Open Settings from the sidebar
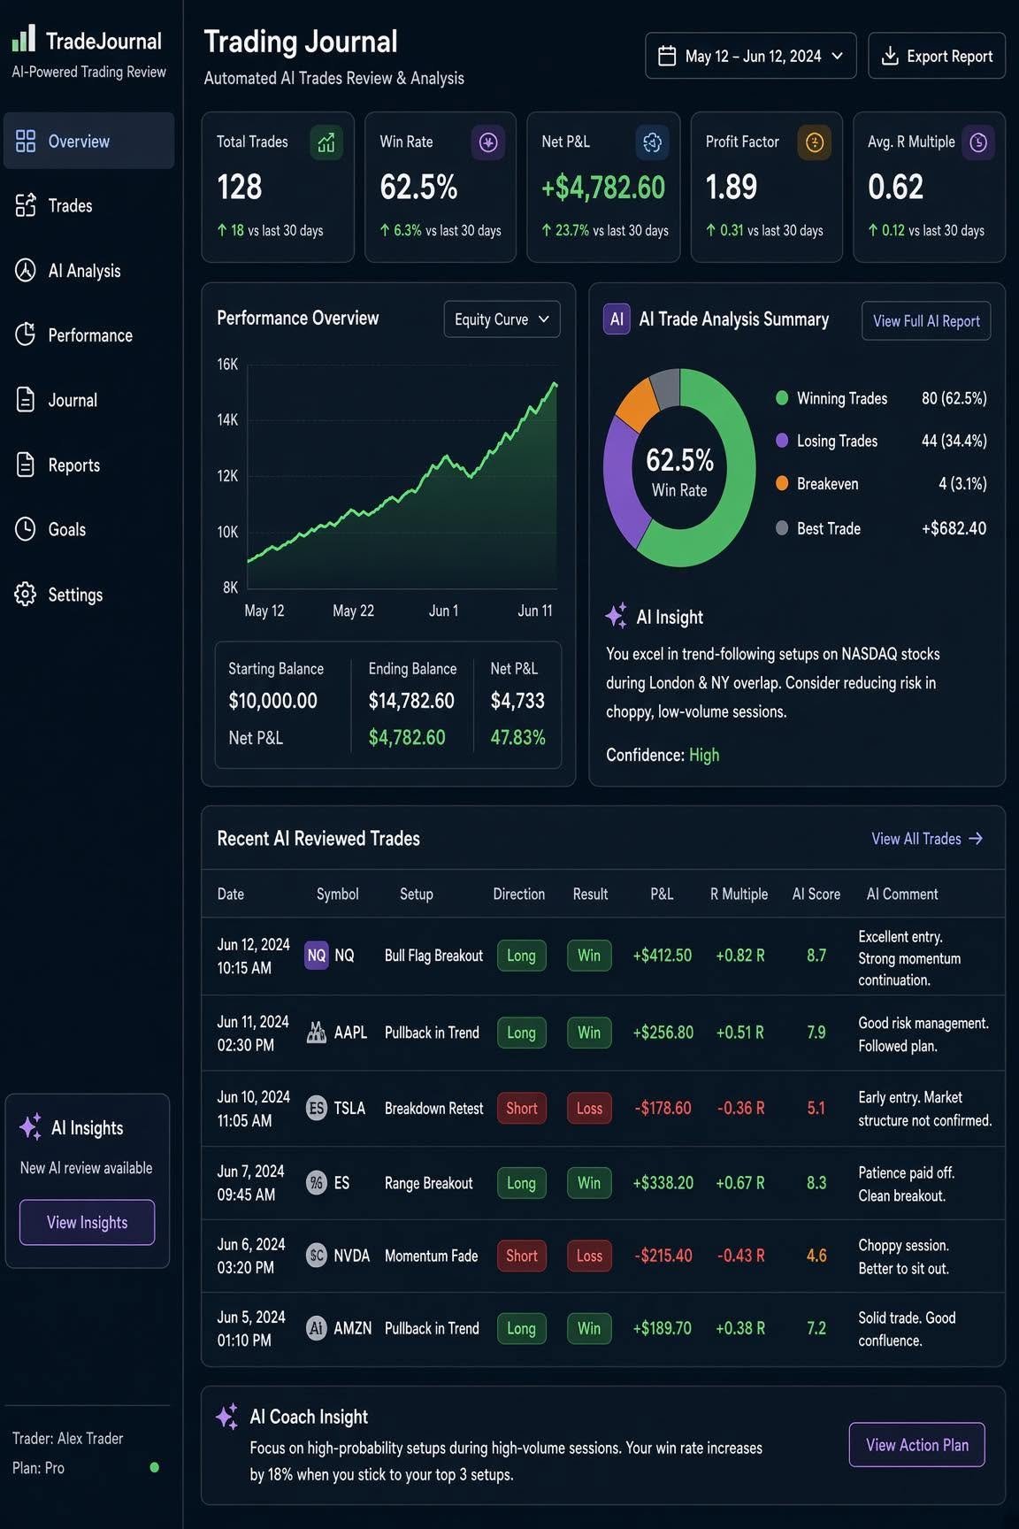 [88, 595]
